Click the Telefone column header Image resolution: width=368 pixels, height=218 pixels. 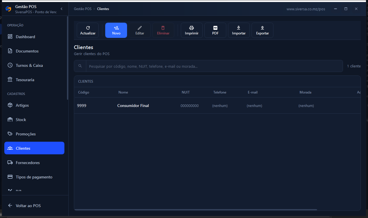pyautogui.click(x=220, y=92)
